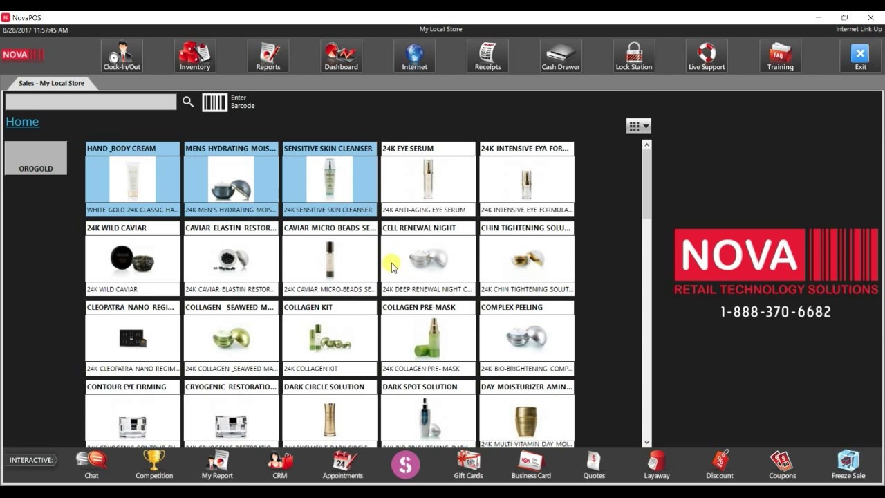Screen dimensions: 885x498
Task: Click into the product search field
Action: pyautogui.click(x=91, y=102)
